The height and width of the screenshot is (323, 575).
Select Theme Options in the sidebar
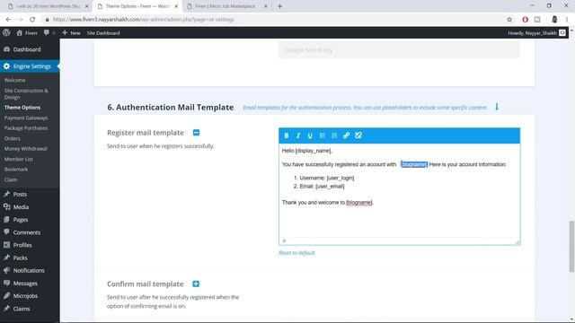(x=22, y=108)
